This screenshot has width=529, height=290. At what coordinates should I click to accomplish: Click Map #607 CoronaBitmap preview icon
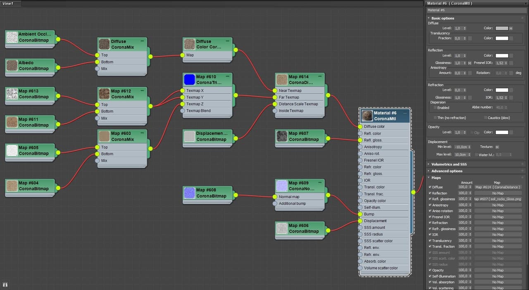282,136
